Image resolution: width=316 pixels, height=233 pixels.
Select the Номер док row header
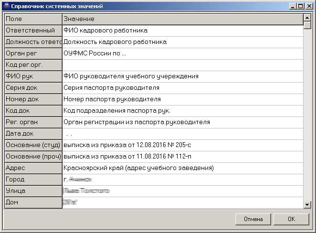(33, 100)
